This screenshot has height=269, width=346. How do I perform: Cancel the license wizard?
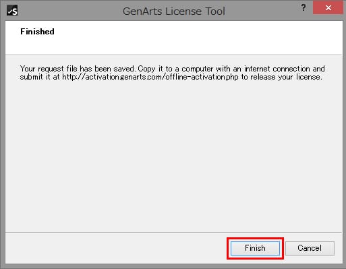(310, 248)
